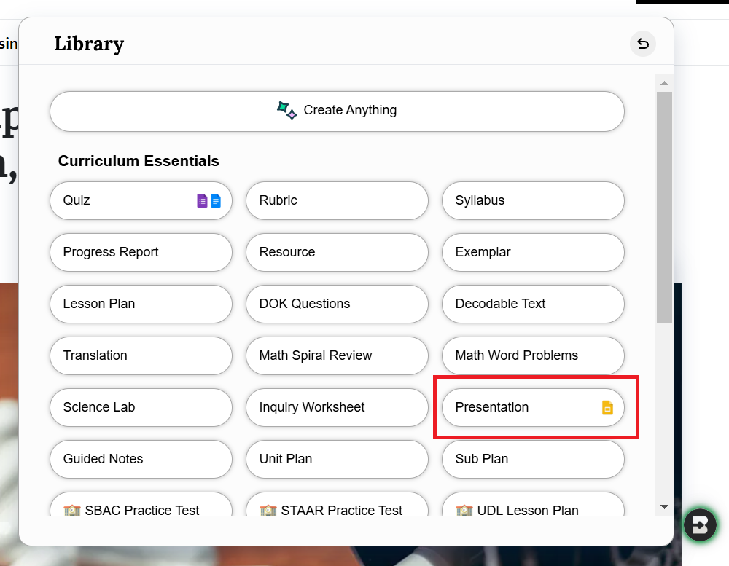Screen dimensions: 729x566
Task: Select the purple Google Forms icon on Quiz
Action: [203, 200]
